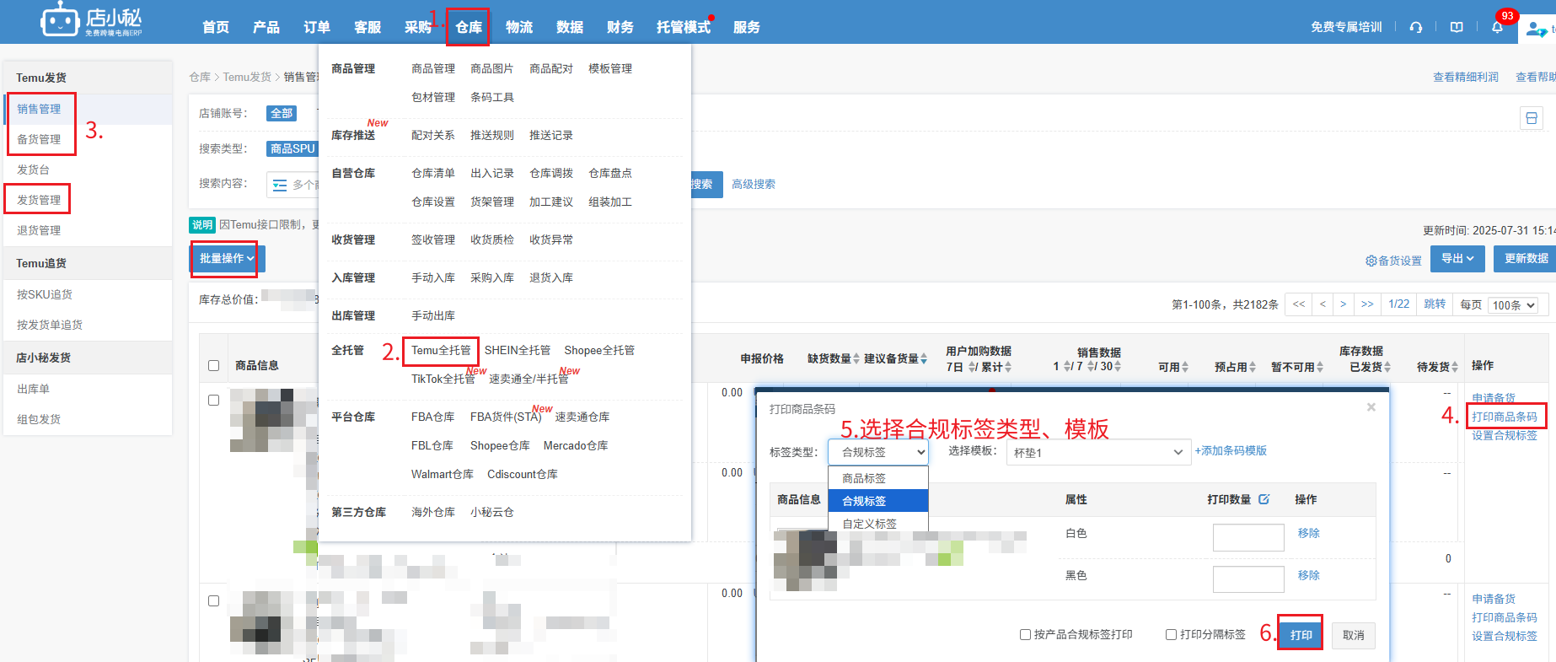Open the 托管模式 top navigation tab
The height and width of the screenshot is (662, 1556).
pyautogui.click(x=684, y=27)
